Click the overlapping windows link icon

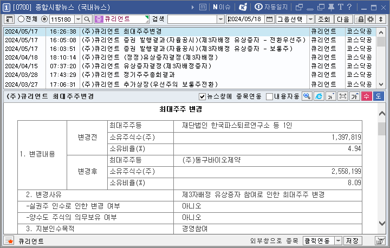[299, 8]
